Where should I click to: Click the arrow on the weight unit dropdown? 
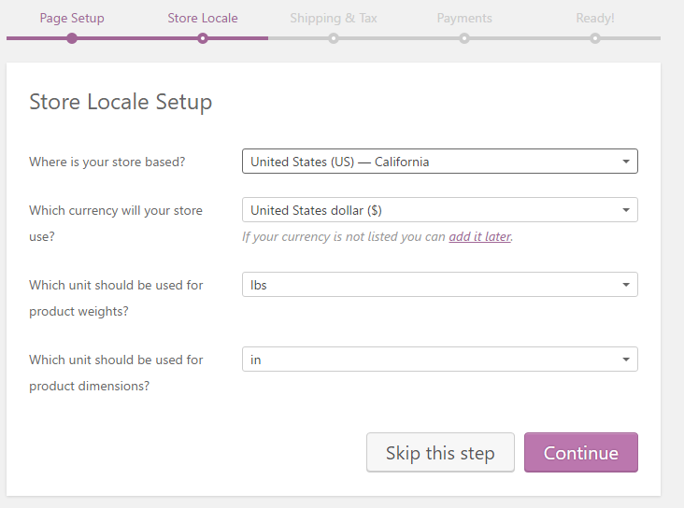click(626, 284)
